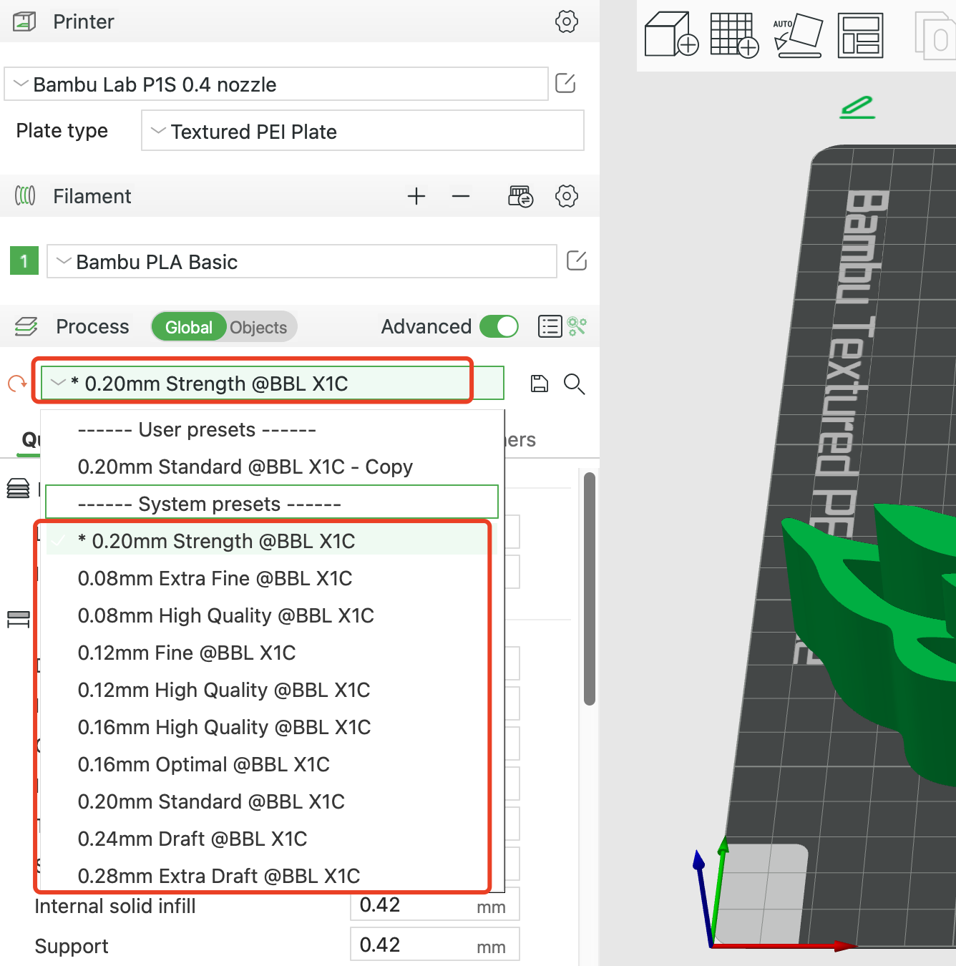956x966 pixels.
Task: Toggle the Advanced mode switch
Action: (499, 326)
